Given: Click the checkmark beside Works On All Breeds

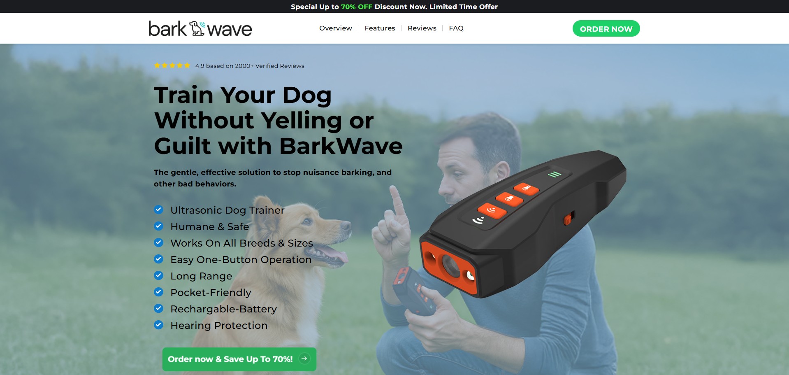Looking at the screenshot, I should (158, 242).
